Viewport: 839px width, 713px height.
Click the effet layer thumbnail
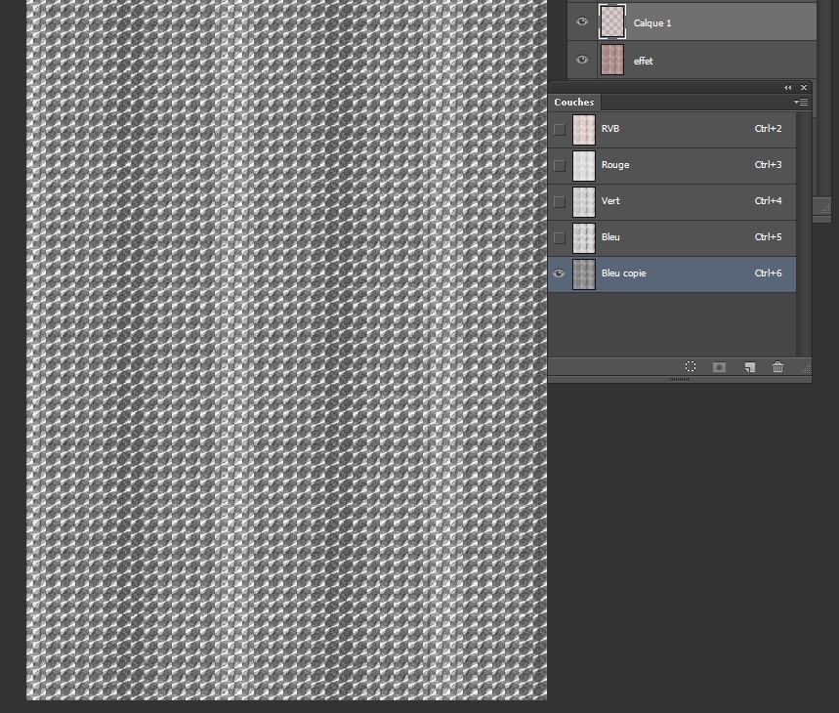612,60
